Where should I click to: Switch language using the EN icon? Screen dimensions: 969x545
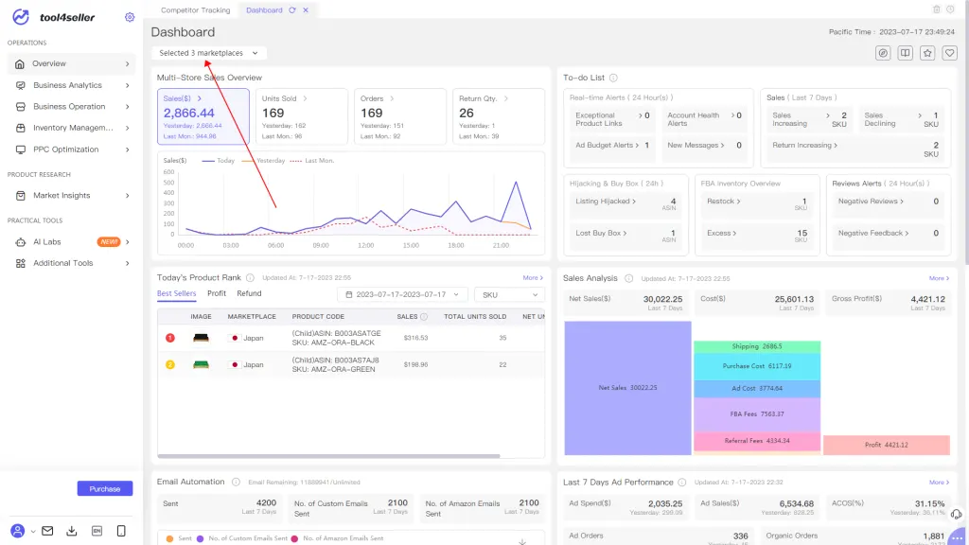click(x=97, y=531)
